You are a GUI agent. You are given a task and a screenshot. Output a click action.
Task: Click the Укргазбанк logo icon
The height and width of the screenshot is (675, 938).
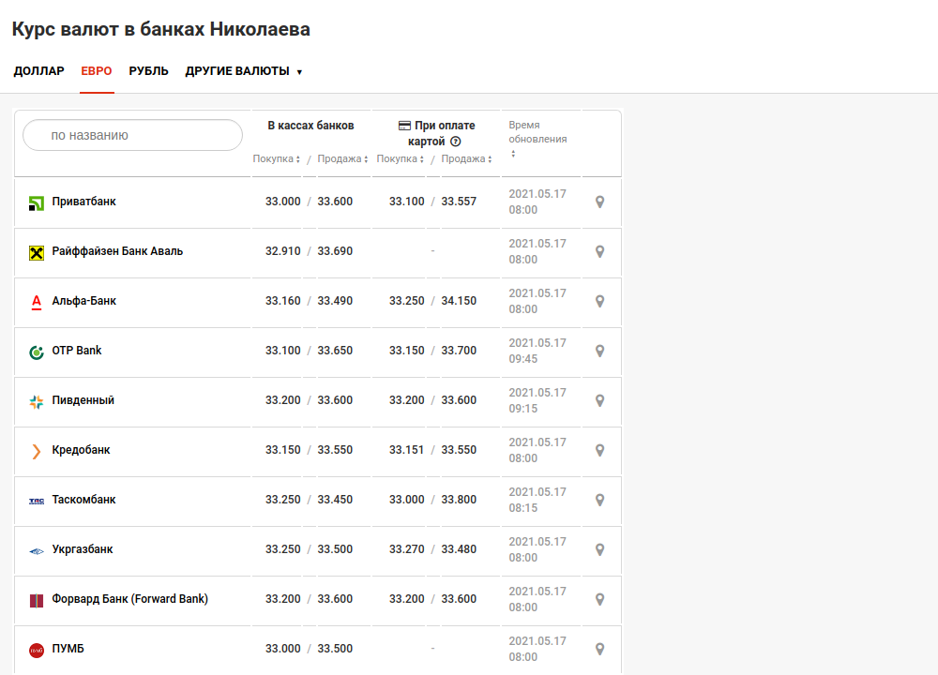click(37, 551)
